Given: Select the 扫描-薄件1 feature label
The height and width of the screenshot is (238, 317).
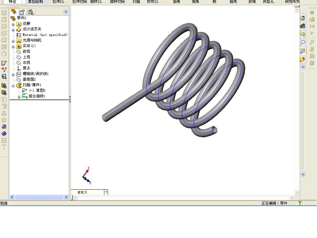Looking at the screenshot, I should pos(32,85).
